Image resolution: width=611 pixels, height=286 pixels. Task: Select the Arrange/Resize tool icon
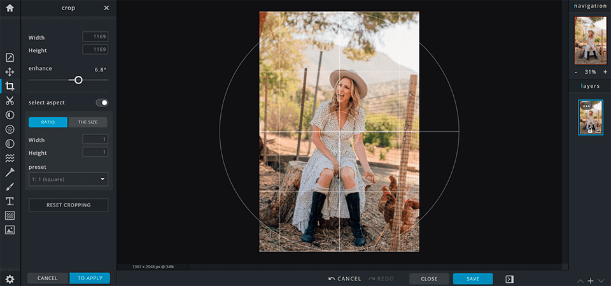pos(10,58)
